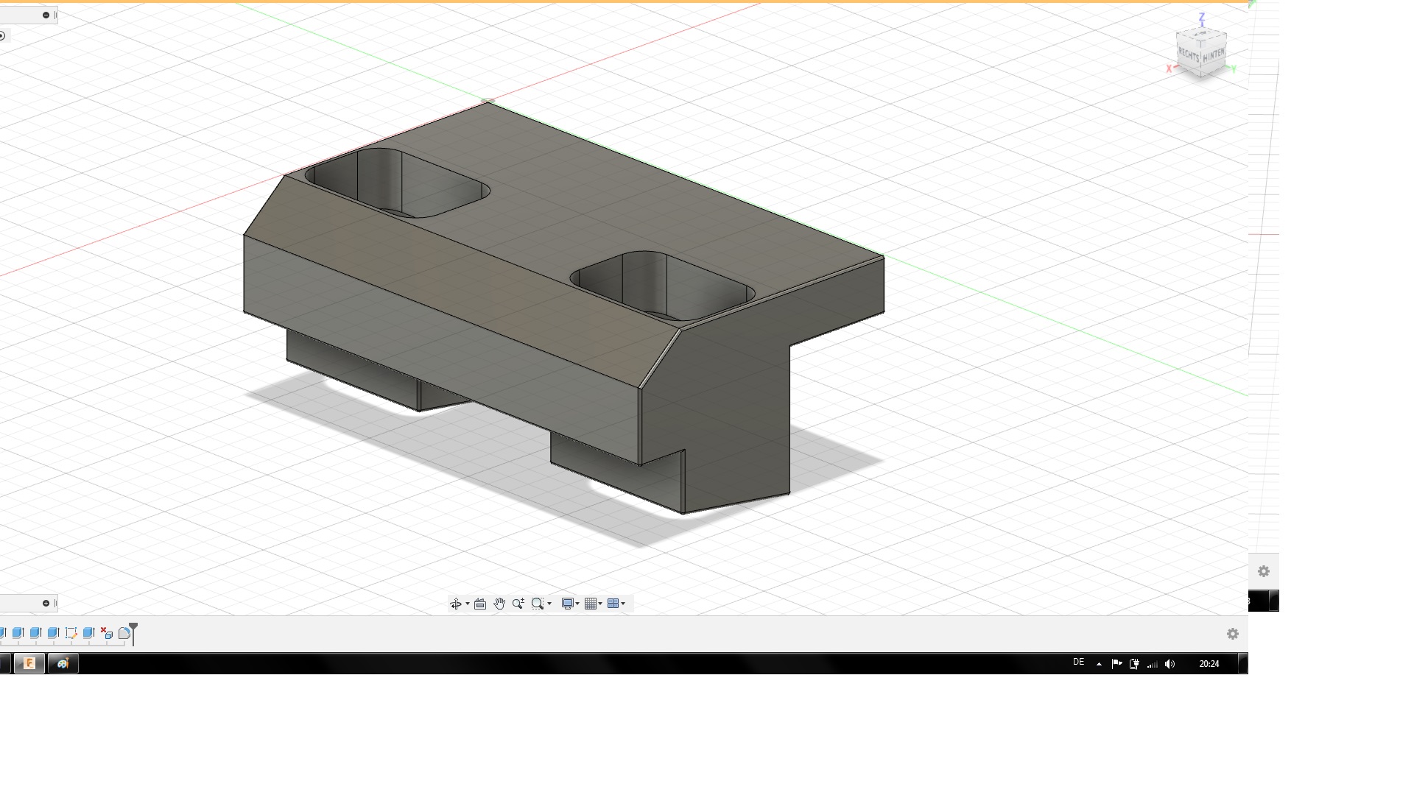
Task: Open Fusion 360 from Windows taskbar
Action: [x=29, y=663]
